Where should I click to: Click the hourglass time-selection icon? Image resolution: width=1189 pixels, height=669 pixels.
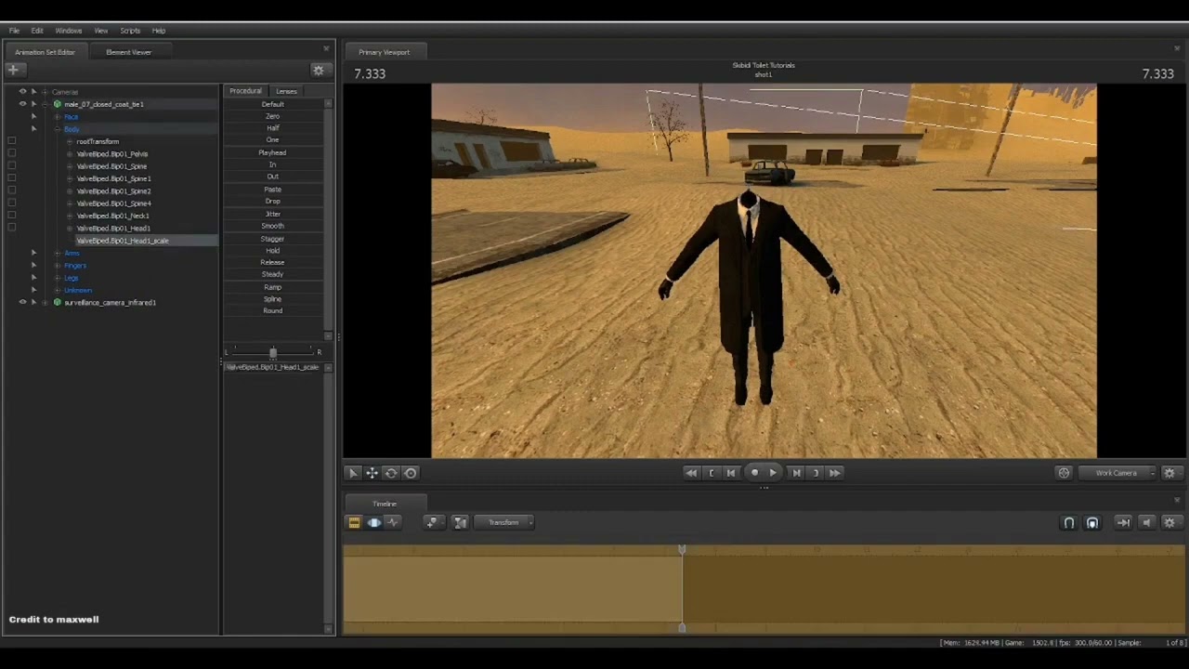click(460, 522)
